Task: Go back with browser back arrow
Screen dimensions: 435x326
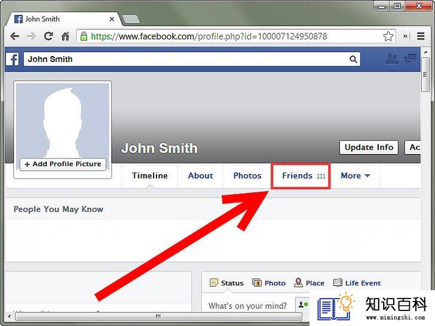Action: (x=15, y=36)
